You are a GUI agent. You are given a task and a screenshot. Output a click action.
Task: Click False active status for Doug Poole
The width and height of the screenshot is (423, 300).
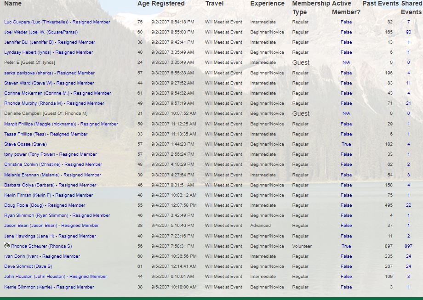346,205
